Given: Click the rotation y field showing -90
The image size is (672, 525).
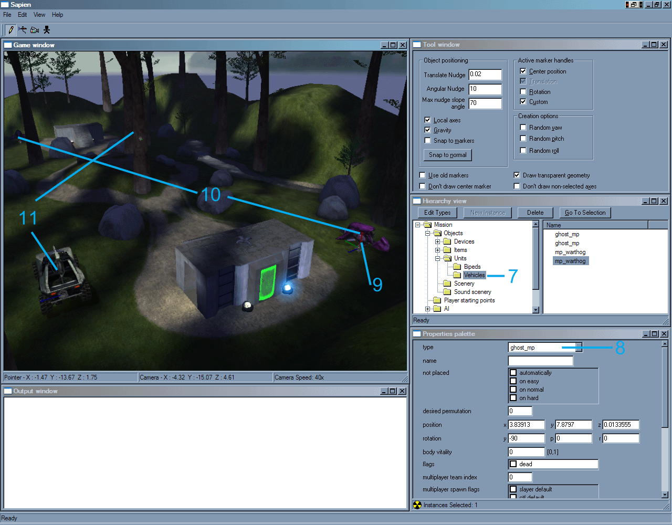Looking at the screenshot, I should [527, 438].
